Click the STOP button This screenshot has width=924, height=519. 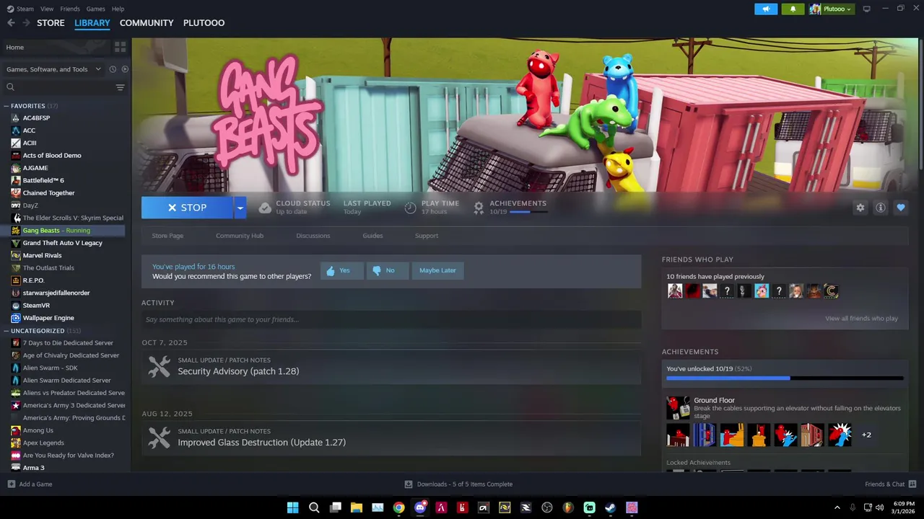pos(187,208)
